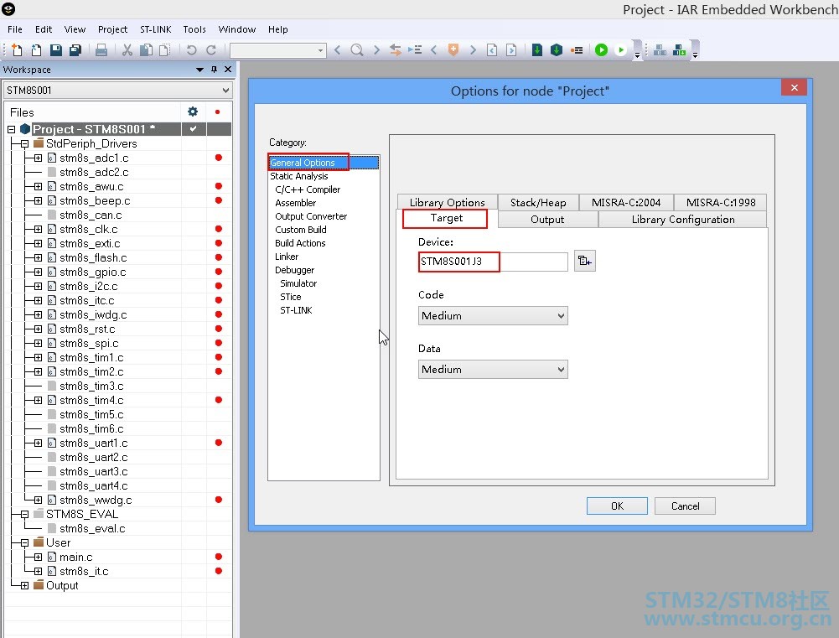Click OK in the Options dialog
The image size is (839, 638).
[617, 506]
